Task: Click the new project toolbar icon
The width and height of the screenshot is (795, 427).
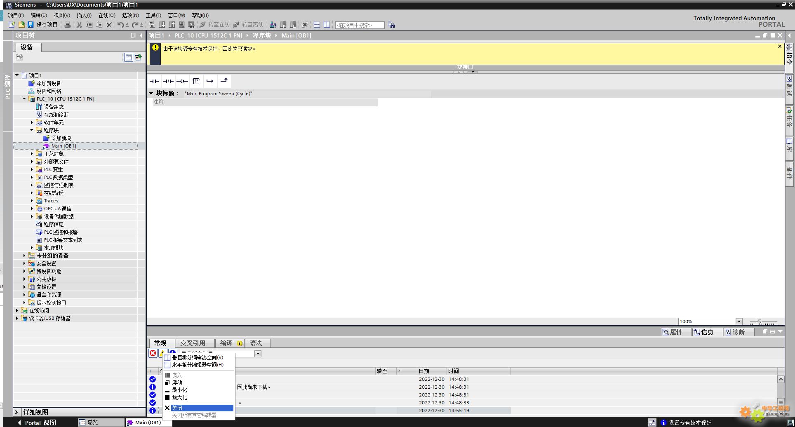Action: (x=12, y=25)
